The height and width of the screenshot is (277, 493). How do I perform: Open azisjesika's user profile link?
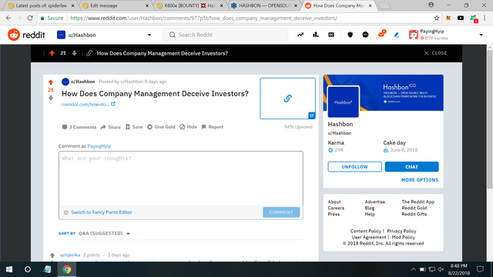point(70,255)
